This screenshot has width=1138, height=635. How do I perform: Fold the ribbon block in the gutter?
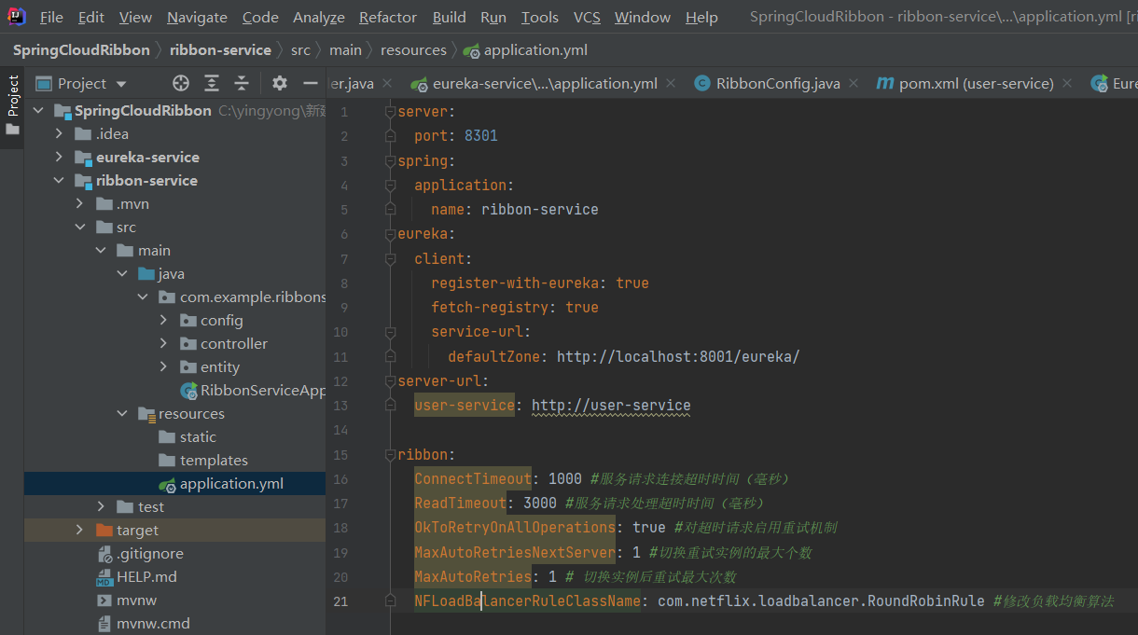(391, 455)
